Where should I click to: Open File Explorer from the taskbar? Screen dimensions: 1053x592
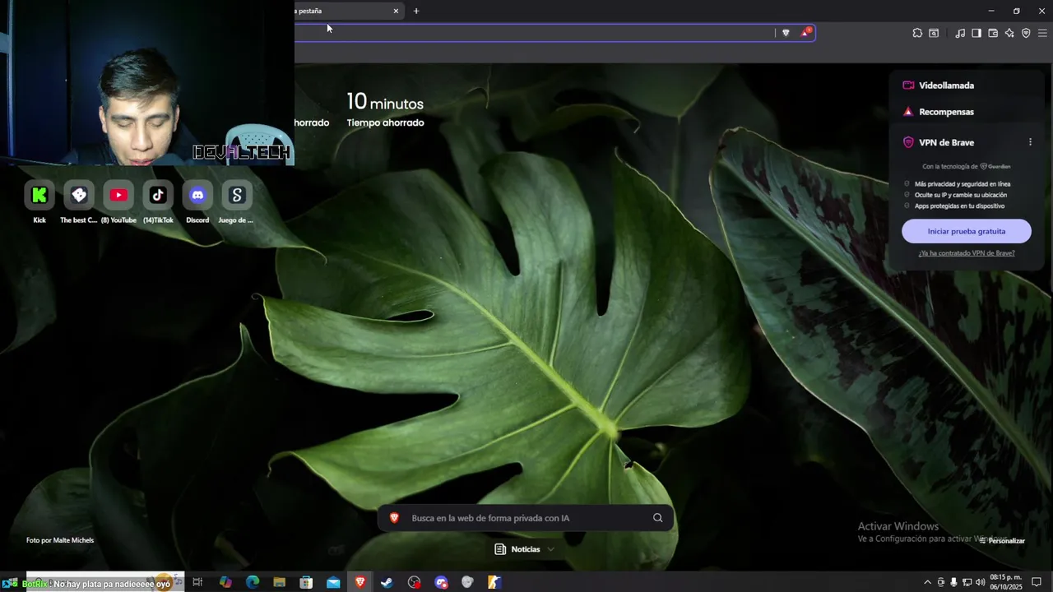[279, 582]
